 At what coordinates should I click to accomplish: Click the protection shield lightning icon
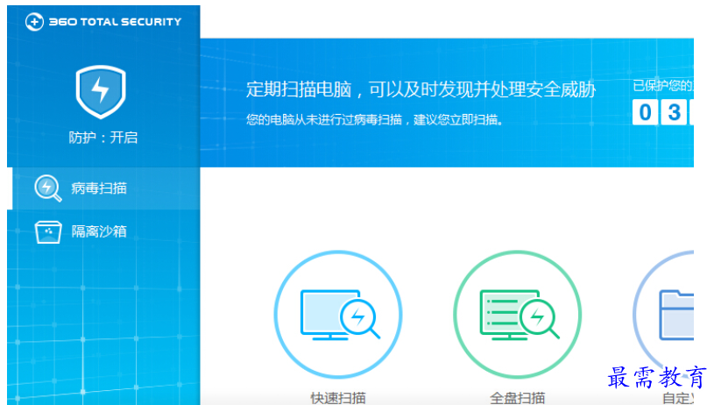[101, 91]
